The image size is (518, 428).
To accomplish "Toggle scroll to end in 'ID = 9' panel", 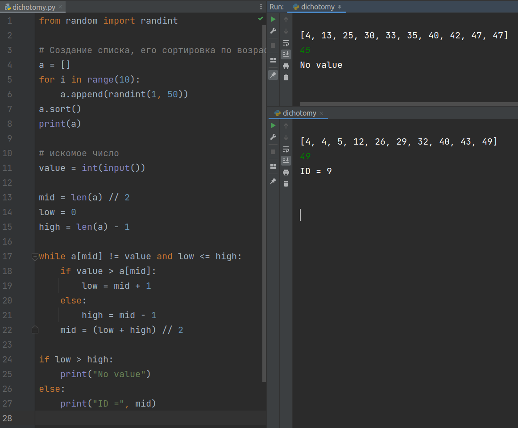I will (286, 160).
